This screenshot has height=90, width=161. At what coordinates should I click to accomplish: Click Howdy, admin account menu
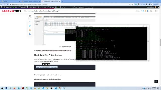point(152,7)
